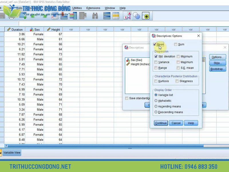
Task: Check Save standardized values in Descriptives
Action: pos(127,98)
